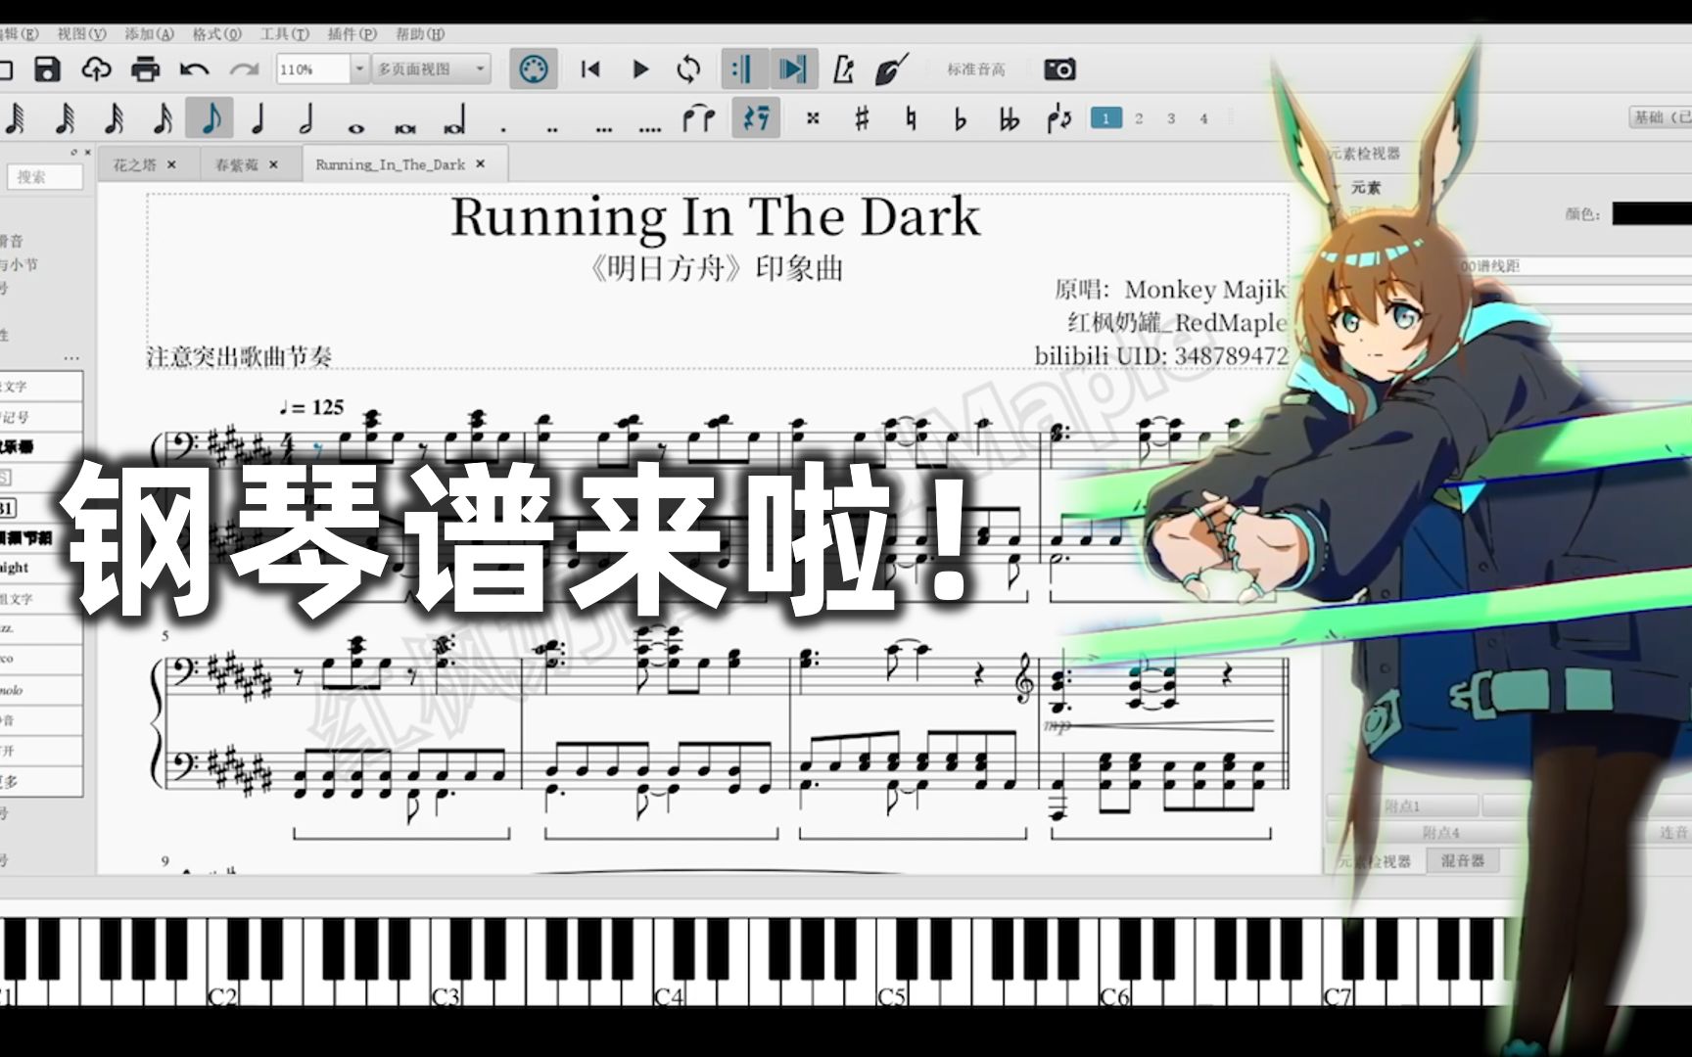Close the 春紫苑 score tab
The width and height of the screenshot is (1692, 1057).
[273, 164]
